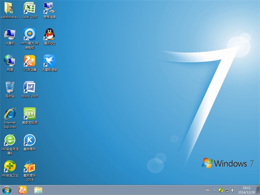Select the 迅雷极速版 shortcut
This screenshot has height=195, width=260.
point(50,63)
